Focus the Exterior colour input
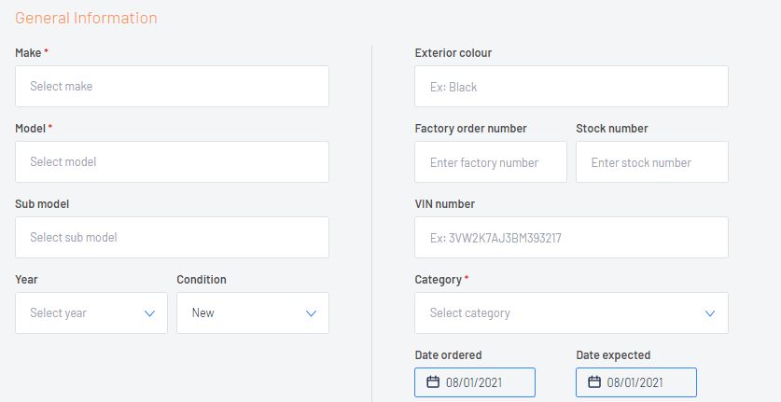 click(571, 86)
